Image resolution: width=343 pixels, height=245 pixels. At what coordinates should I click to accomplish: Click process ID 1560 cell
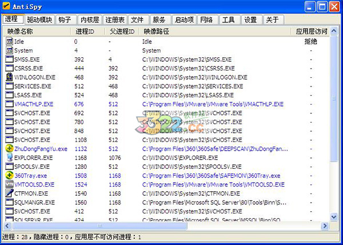pyautogui.click(x=81, y=203)
